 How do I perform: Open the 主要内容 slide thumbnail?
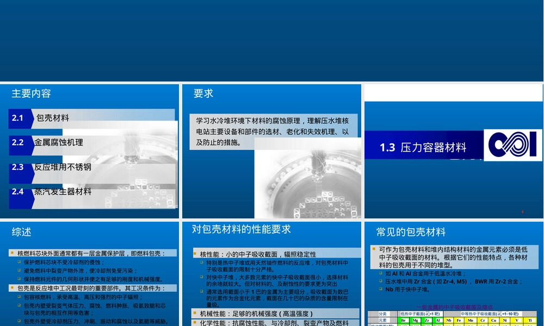pos(90,151)
